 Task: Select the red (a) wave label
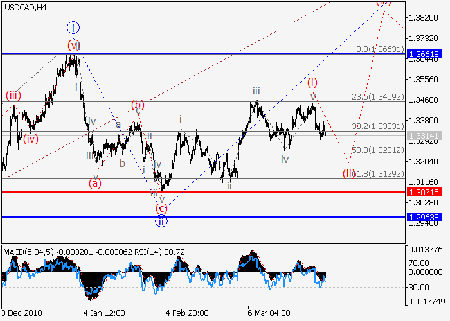[94, 184]
